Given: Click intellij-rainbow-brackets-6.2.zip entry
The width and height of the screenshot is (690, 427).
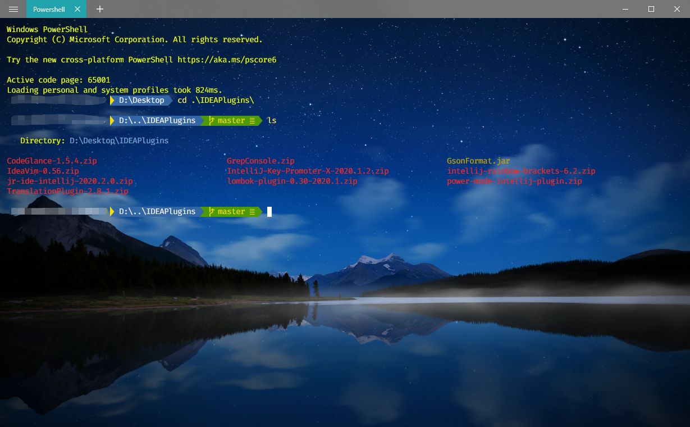Looking at the screenshot, I should click(521, 171).
